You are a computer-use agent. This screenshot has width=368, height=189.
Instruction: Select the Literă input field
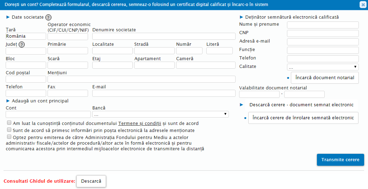[x=219, y=51]
